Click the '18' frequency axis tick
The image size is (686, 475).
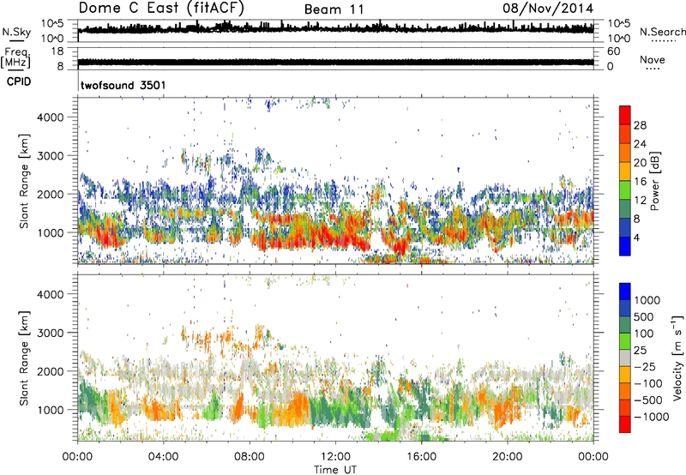[x=57, y=51]
